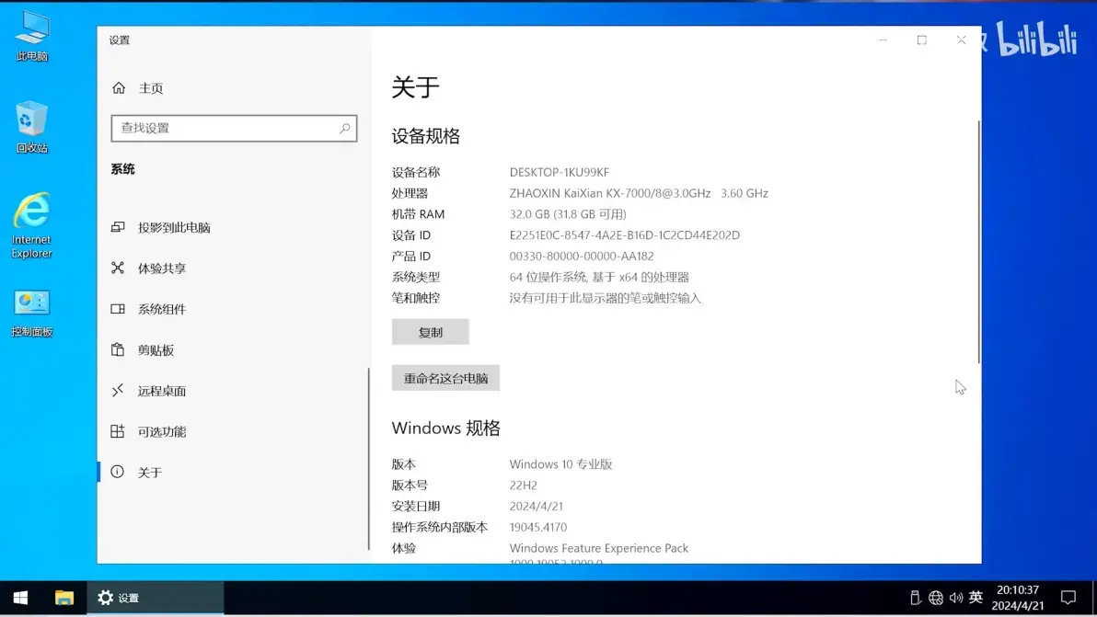Image resolution: width=1097 pixels, height=617 pixels.
Task: Select the 投影到此电脑 icon in sidebar
Action: tap(118, 227)
